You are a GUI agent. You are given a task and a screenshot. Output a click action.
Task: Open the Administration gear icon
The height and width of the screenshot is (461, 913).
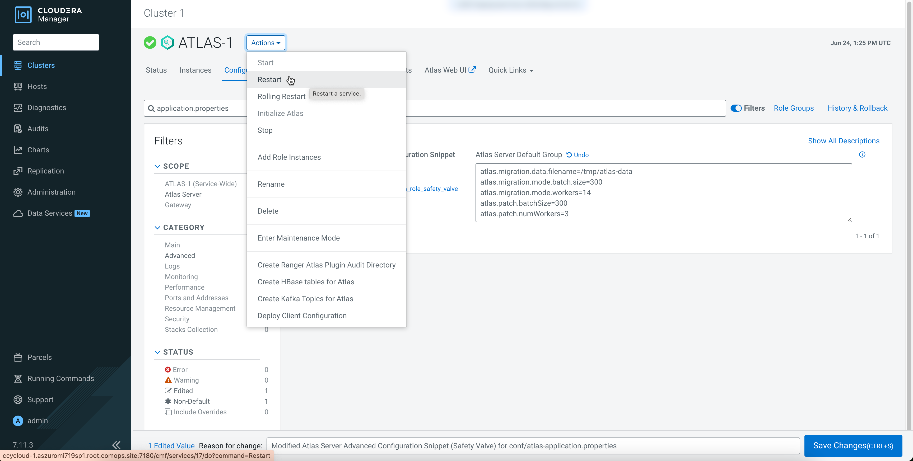tap(18, 192)
